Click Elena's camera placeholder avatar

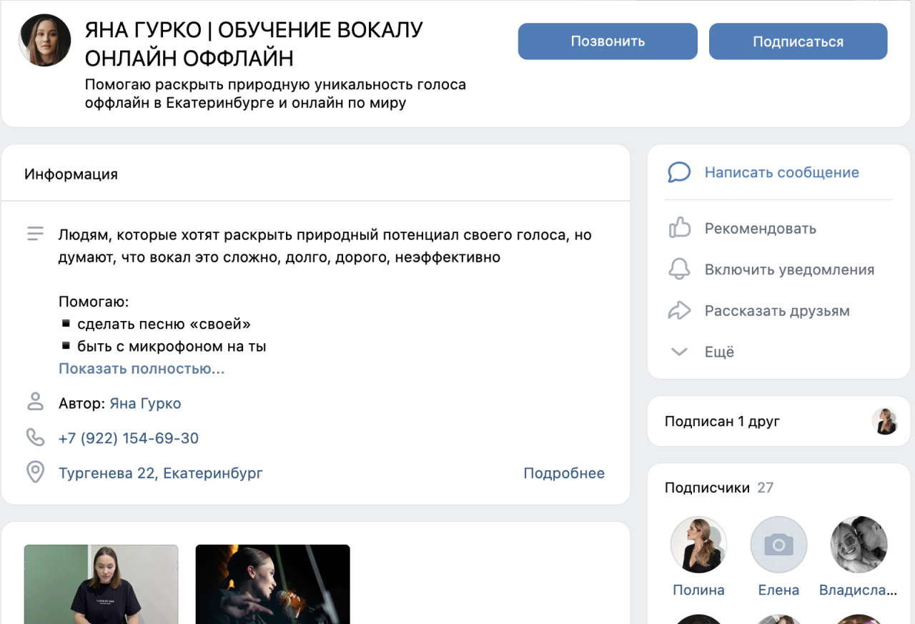point(778,545)
